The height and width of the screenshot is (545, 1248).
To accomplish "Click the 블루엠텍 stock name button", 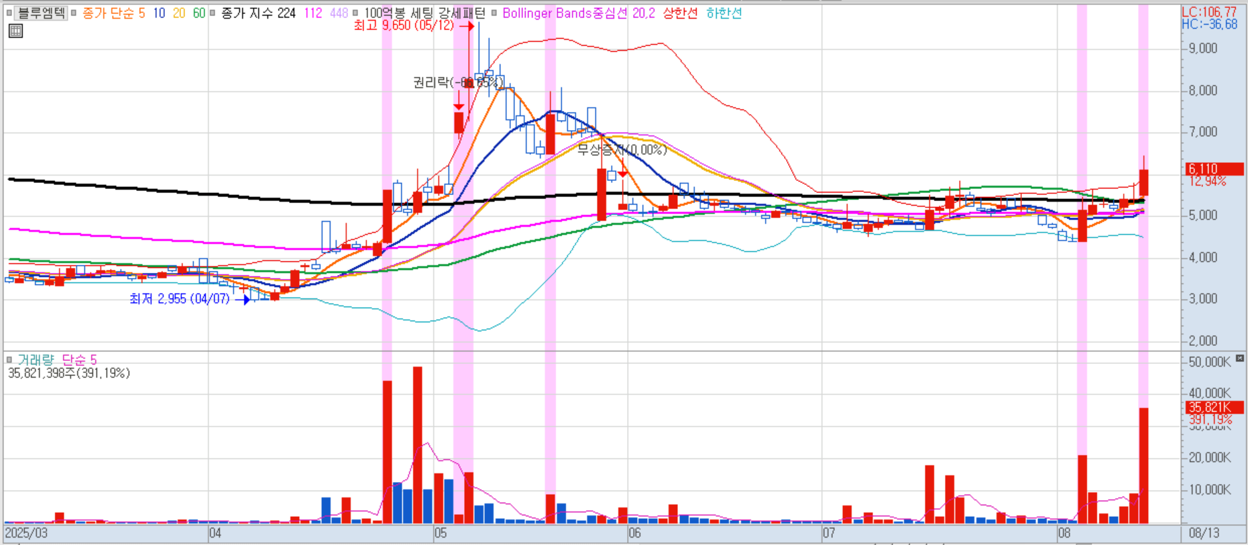I will 41,13.
